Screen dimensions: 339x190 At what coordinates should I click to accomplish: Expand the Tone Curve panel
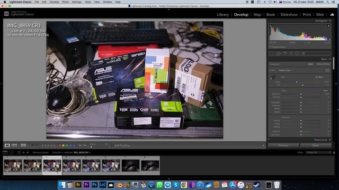click(329, 140)
